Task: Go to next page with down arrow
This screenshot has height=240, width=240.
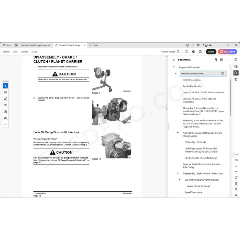Action: click(236, 171)
